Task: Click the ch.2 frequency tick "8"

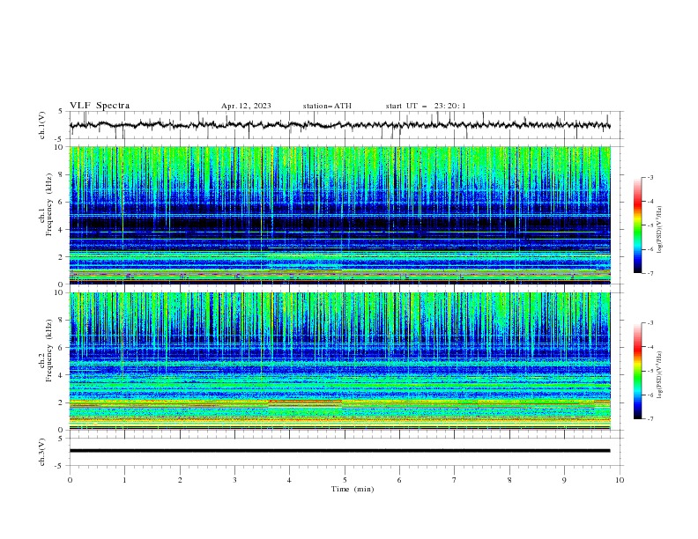Action: (x=63, y=321)
